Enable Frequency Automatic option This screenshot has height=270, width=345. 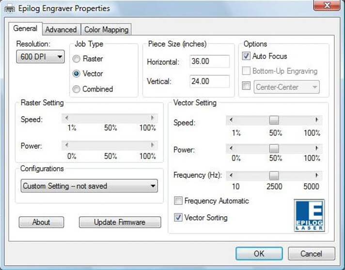tap(178, 201)
